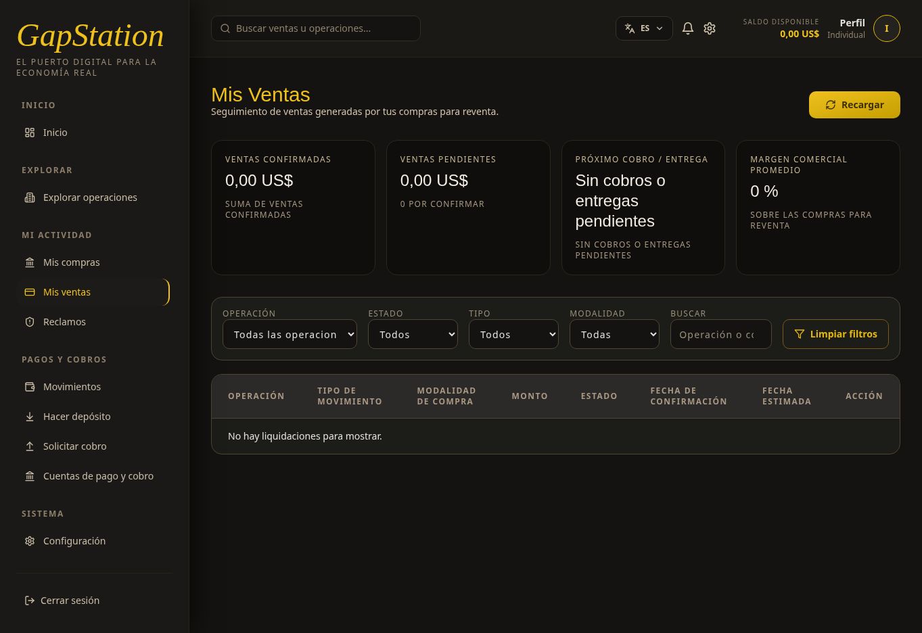The image size is (922, 633).
Task: Click the Hacer depósito download icon
Action: click(30, 417)
